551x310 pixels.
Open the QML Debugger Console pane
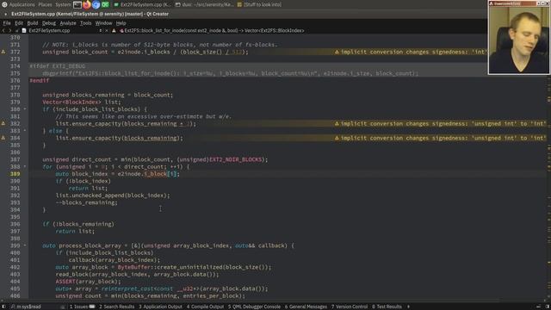point(254,307)
